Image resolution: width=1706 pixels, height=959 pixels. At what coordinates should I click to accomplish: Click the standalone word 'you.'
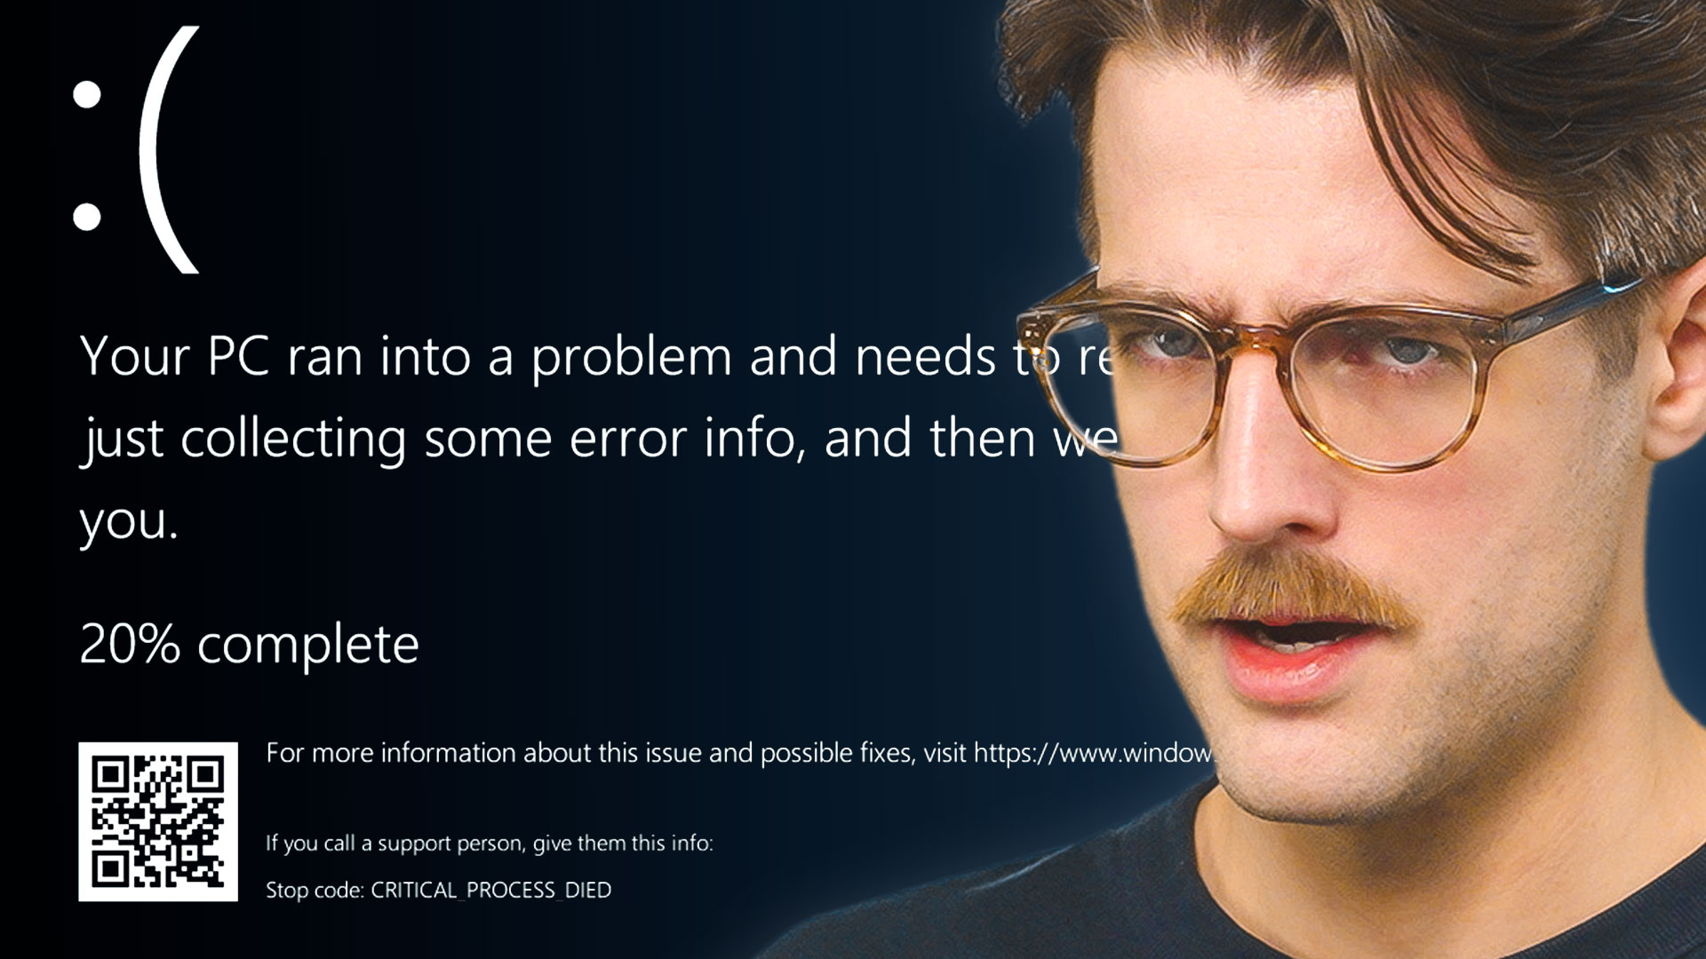tap(129, 521)
